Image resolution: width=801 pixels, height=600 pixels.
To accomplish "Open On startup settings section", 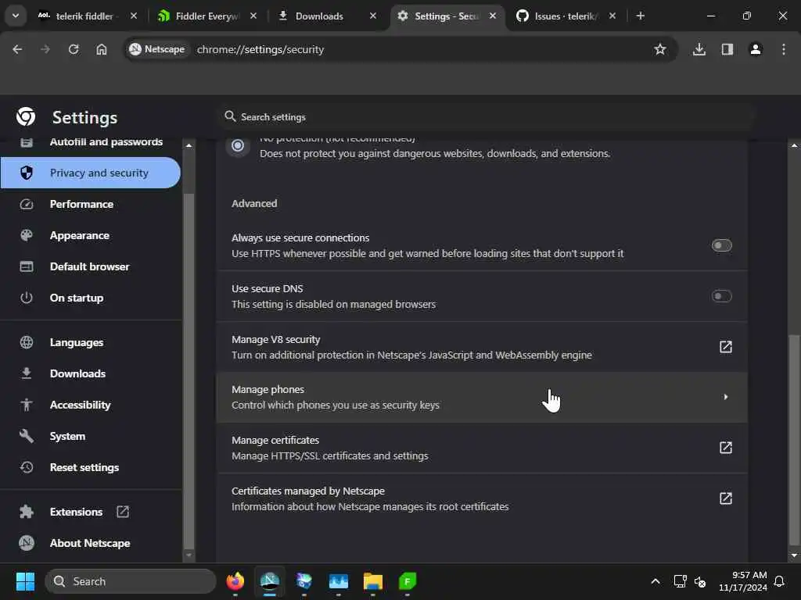I will pyautogui.click(x=91, y=298).
